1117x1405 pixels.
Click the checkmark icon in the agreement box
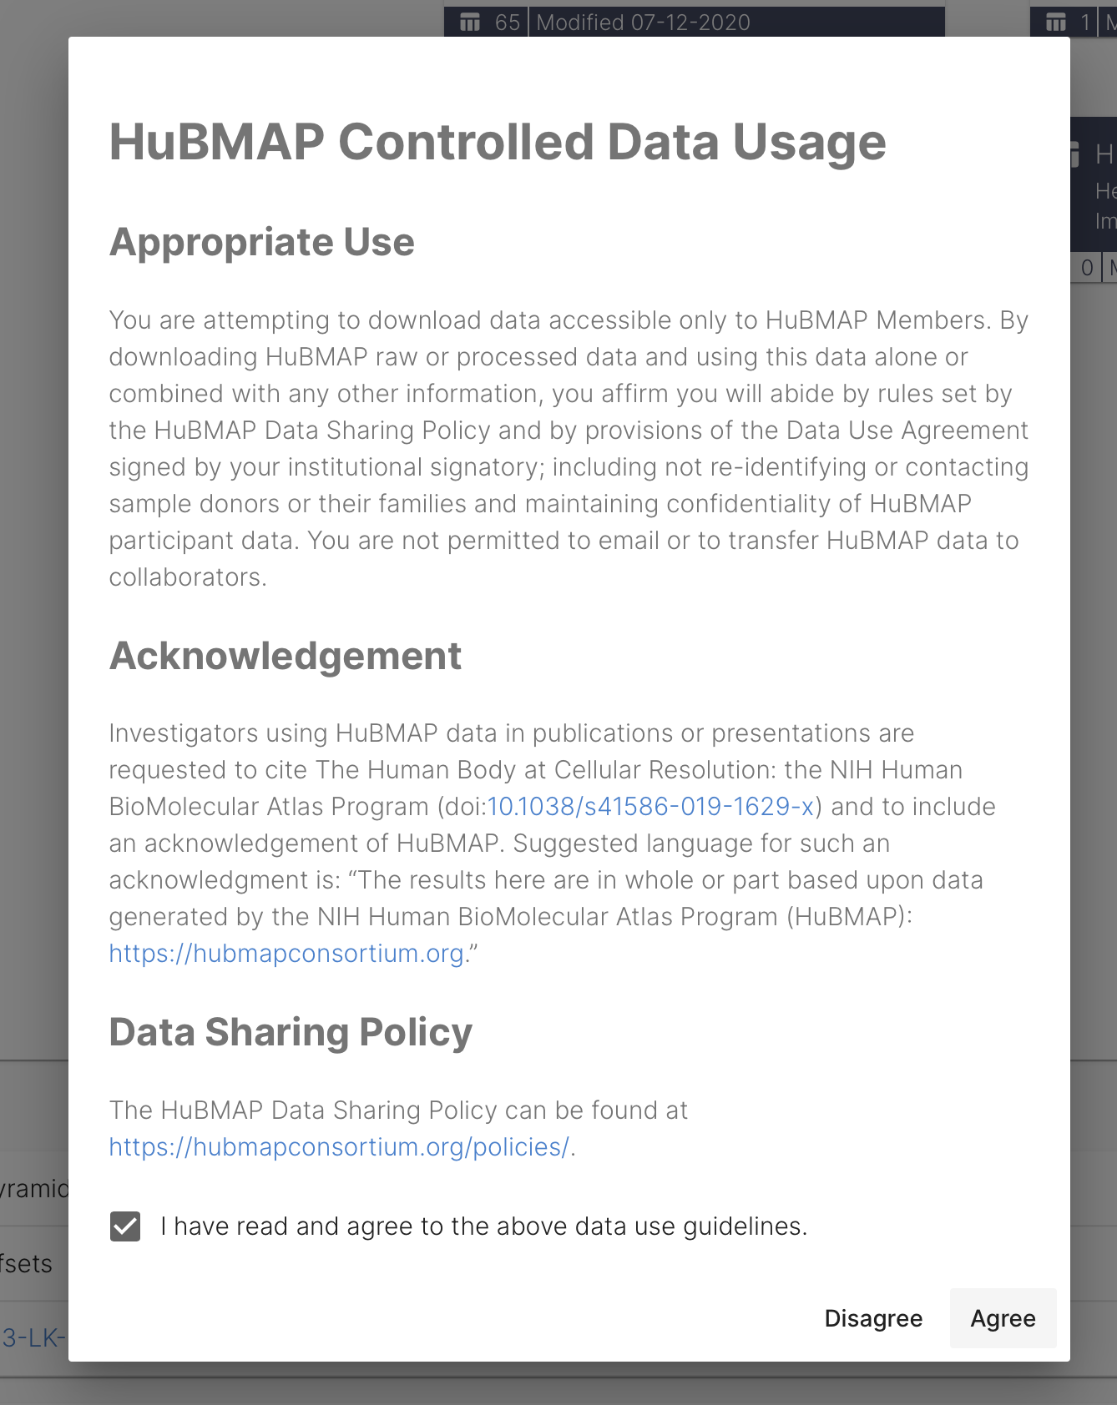tap(125, 1226)
